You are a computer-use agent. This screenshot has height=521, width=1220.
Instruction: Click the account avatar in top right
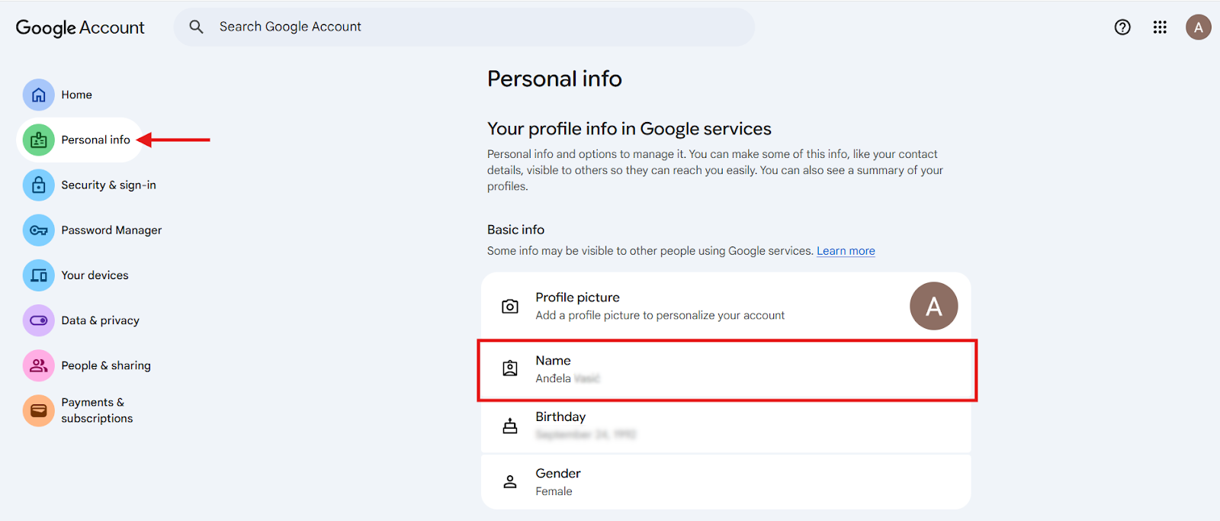point(1198,27)
